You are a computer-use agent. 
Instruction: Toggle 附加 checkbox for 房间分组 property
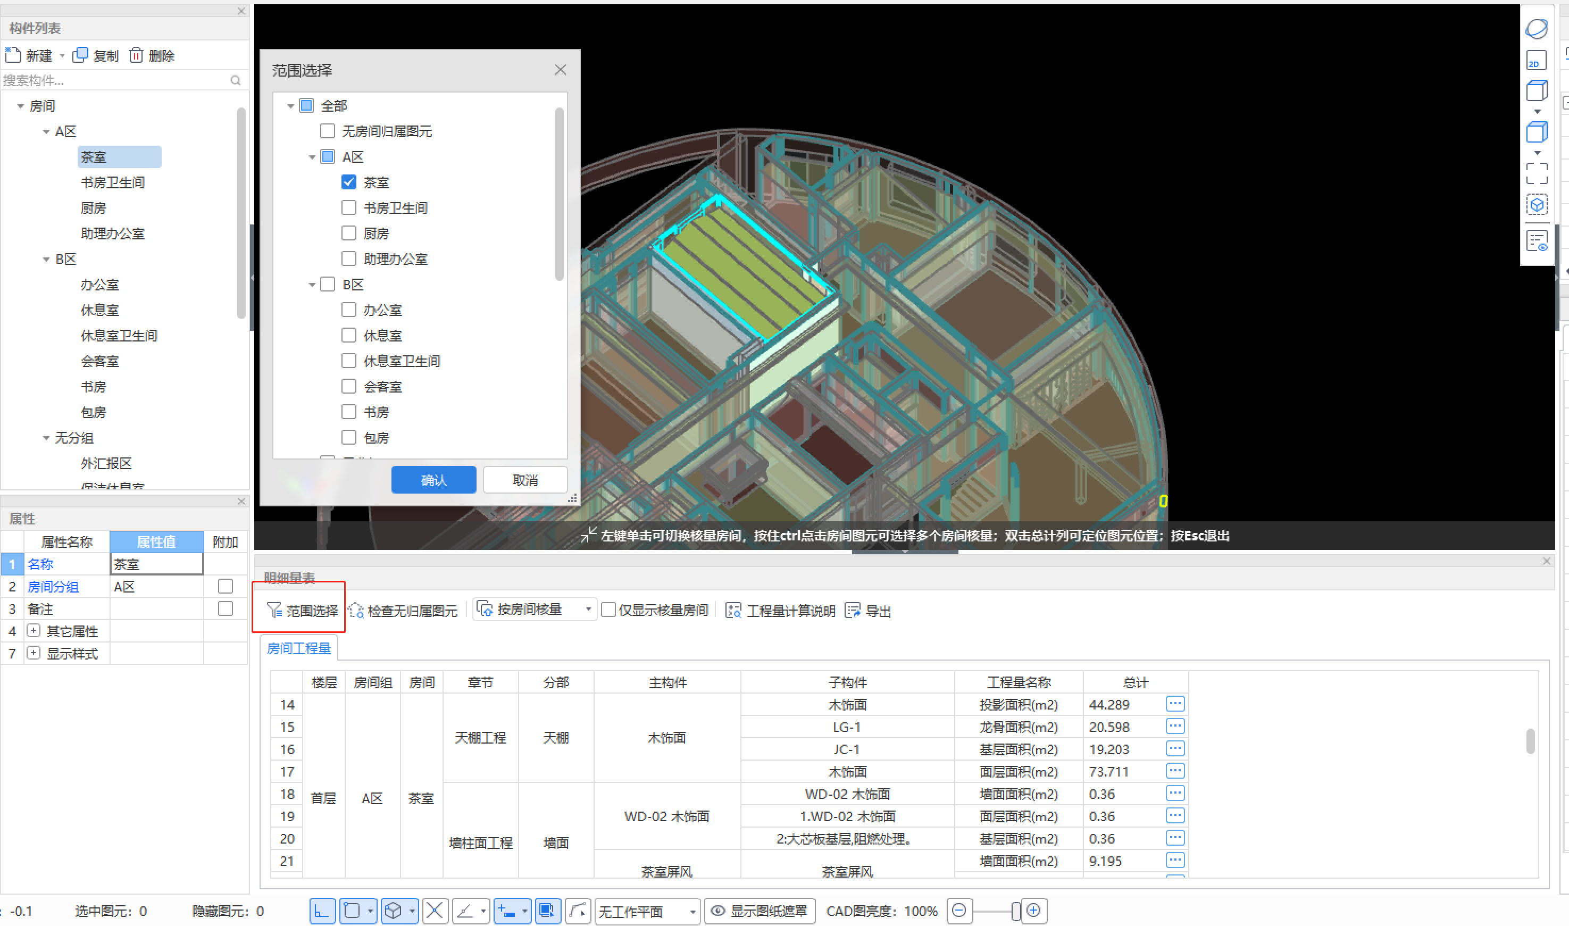[x=225, y=586]
